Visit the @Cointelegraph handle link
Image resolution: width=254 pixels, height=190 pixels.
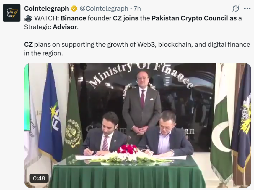[x=104, y=8]
